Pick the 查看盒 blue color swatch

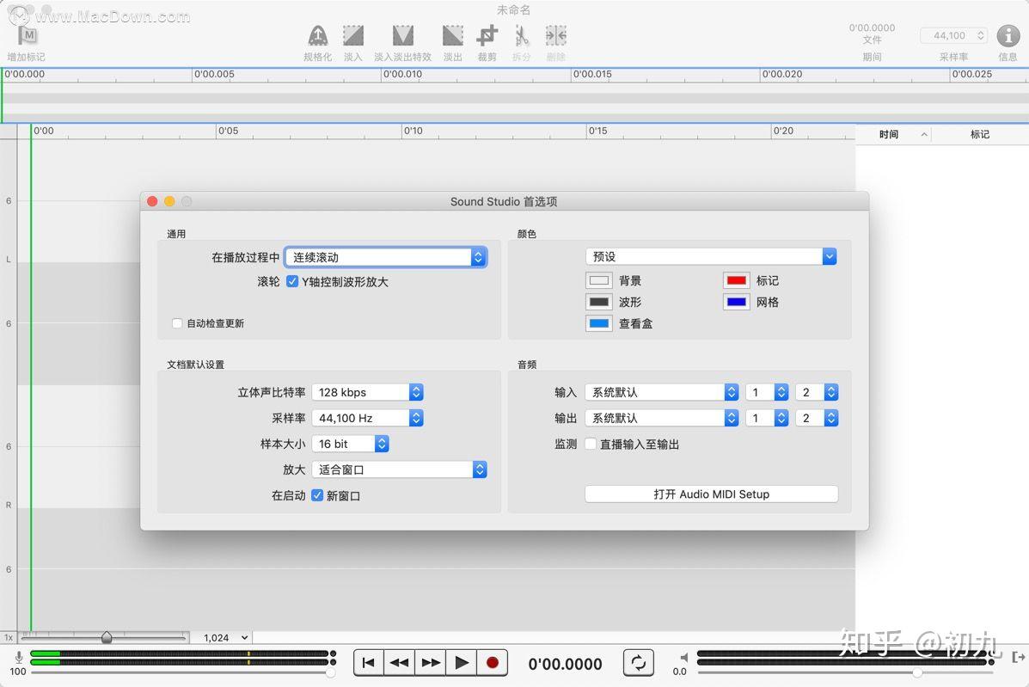598,323
